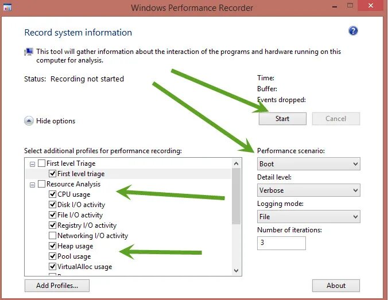Open the Logging mode File dropdown
Screen dimensions: 388x300
tap(309, 217)
